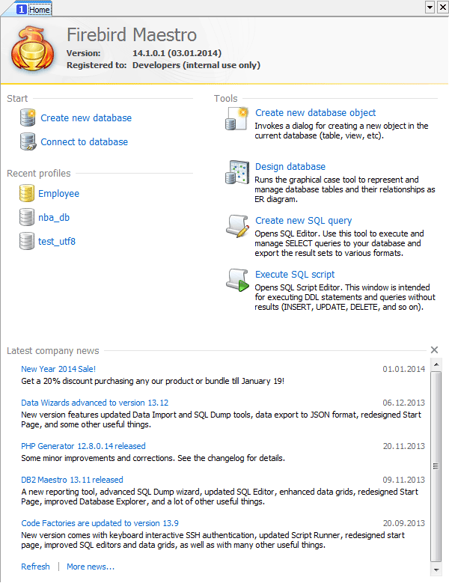The width and height of the screenshot is (449, 583).
Task: Open PHP Generator 12.8.0.14 released article
Action: pos(83,446)
